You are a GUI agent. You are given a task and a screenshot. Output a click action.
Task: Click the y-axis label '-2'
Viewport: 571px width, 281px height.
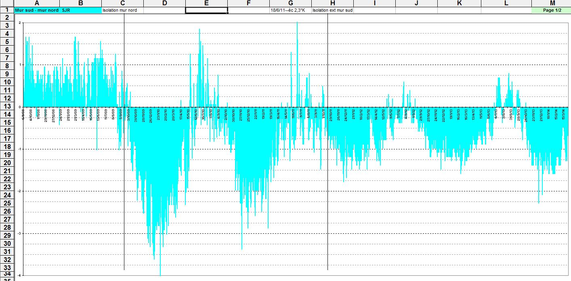point(19,191)
